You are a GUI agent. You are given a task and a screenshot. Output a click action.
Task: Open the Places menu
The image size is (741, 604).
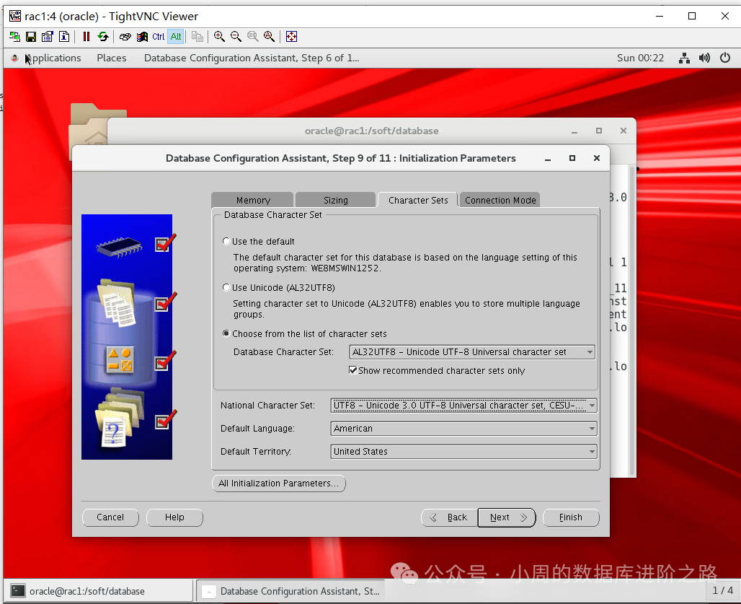tap(112, 58)
